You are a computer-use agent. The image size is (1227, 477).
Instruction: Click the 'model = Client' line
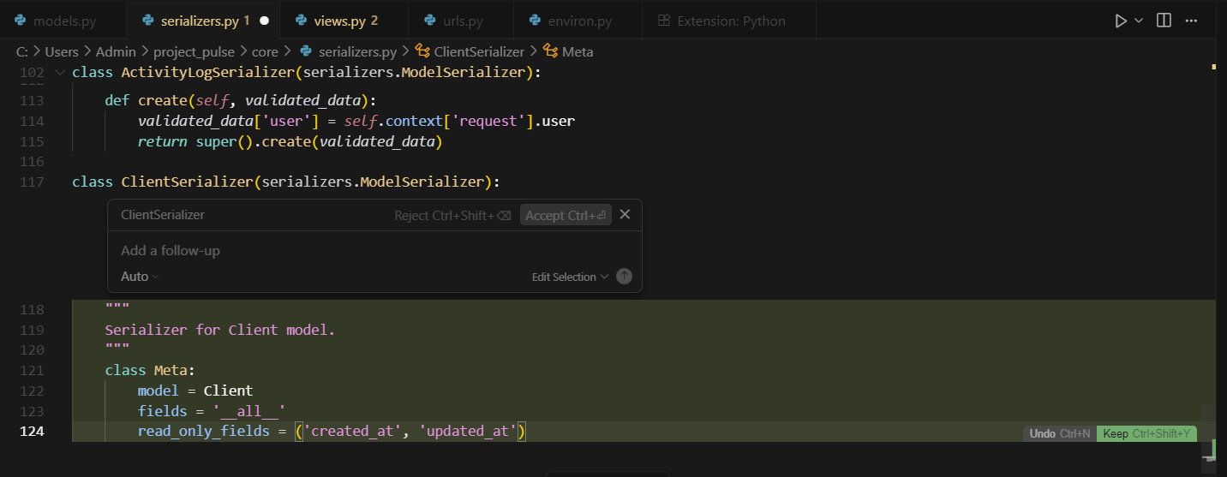195,391
